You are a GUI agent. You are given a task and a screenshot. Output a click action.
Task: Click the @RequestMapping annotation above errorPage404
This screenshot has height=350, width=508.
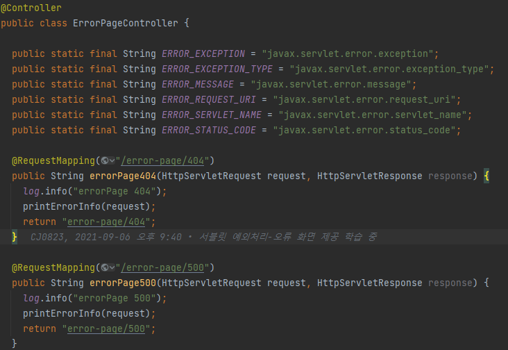tap(53, 160)
